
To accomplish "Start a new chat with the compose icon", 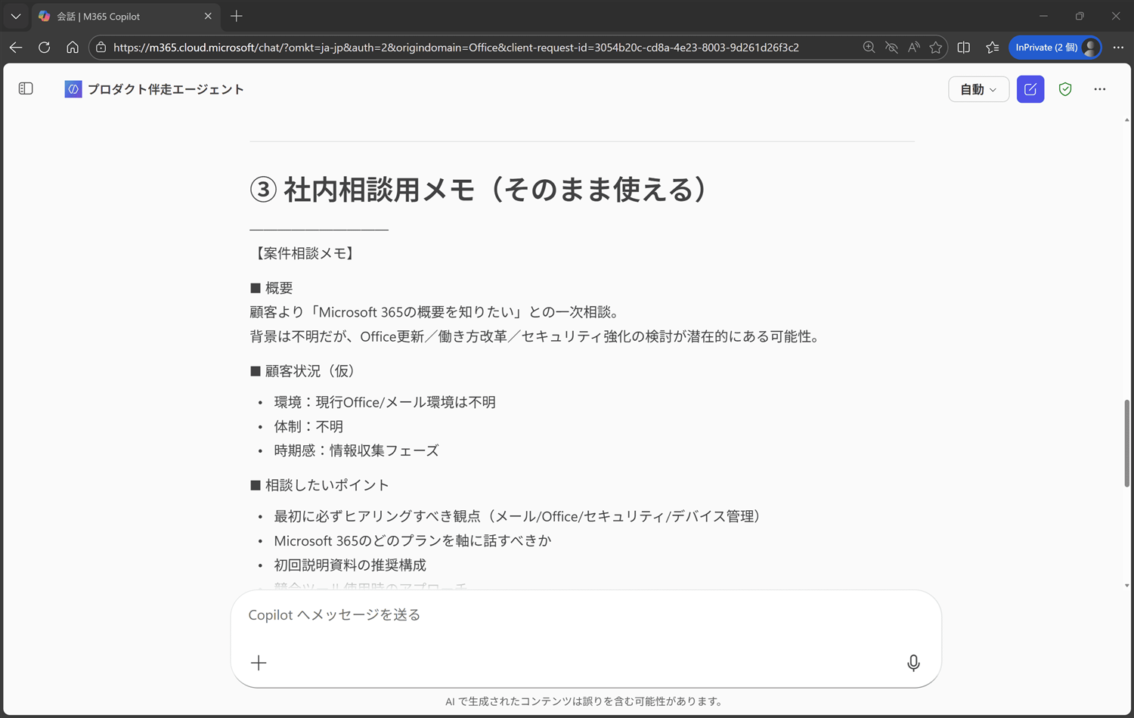I will [1030, 89].
